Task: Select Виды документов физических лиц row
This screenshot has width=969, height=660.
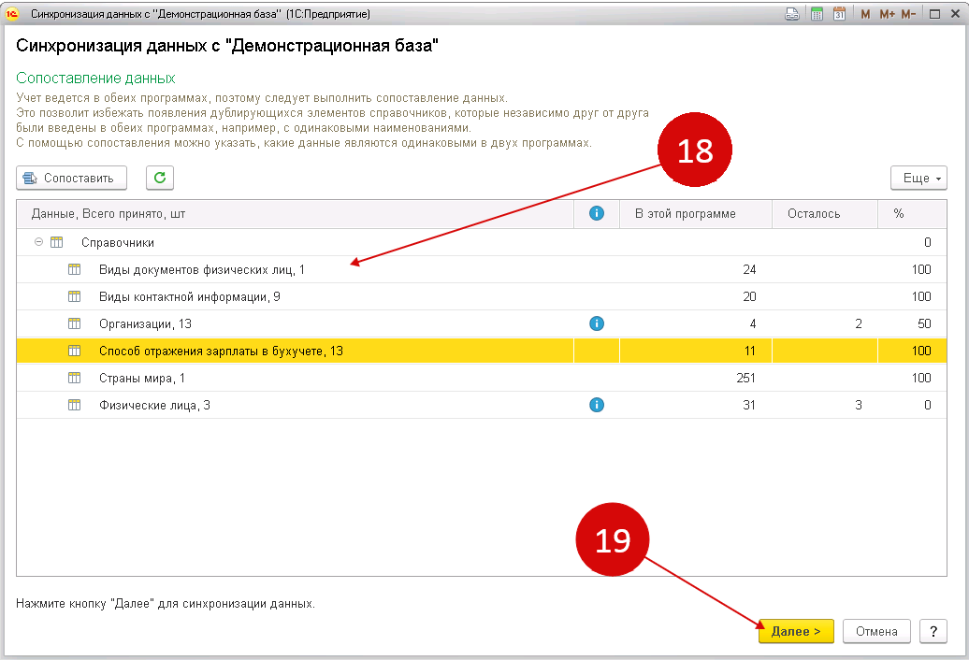Action: point(482,269)
